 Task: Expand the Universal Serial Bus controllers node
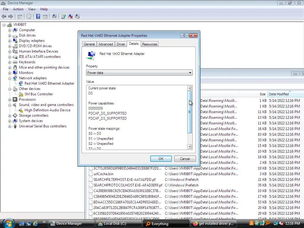tap(9, 126)
